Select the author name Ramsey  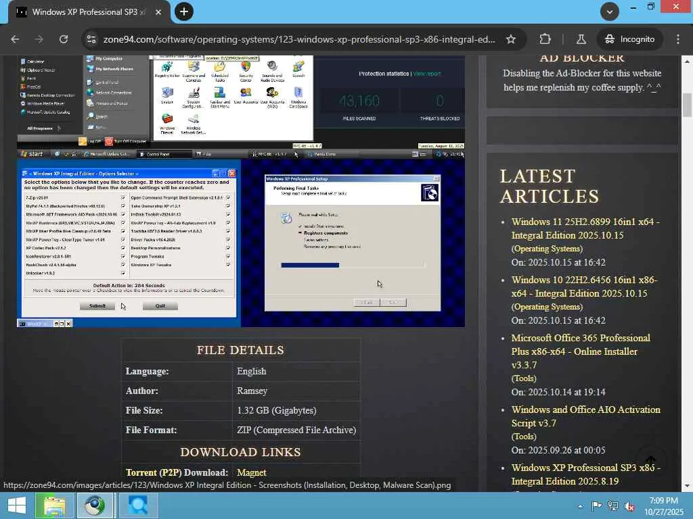[252, 391]
